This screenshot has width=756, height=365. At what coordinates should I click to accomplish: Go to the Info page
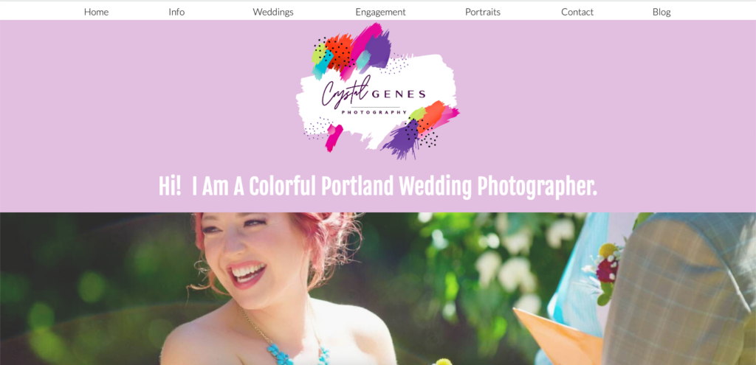tap(176, 12)
